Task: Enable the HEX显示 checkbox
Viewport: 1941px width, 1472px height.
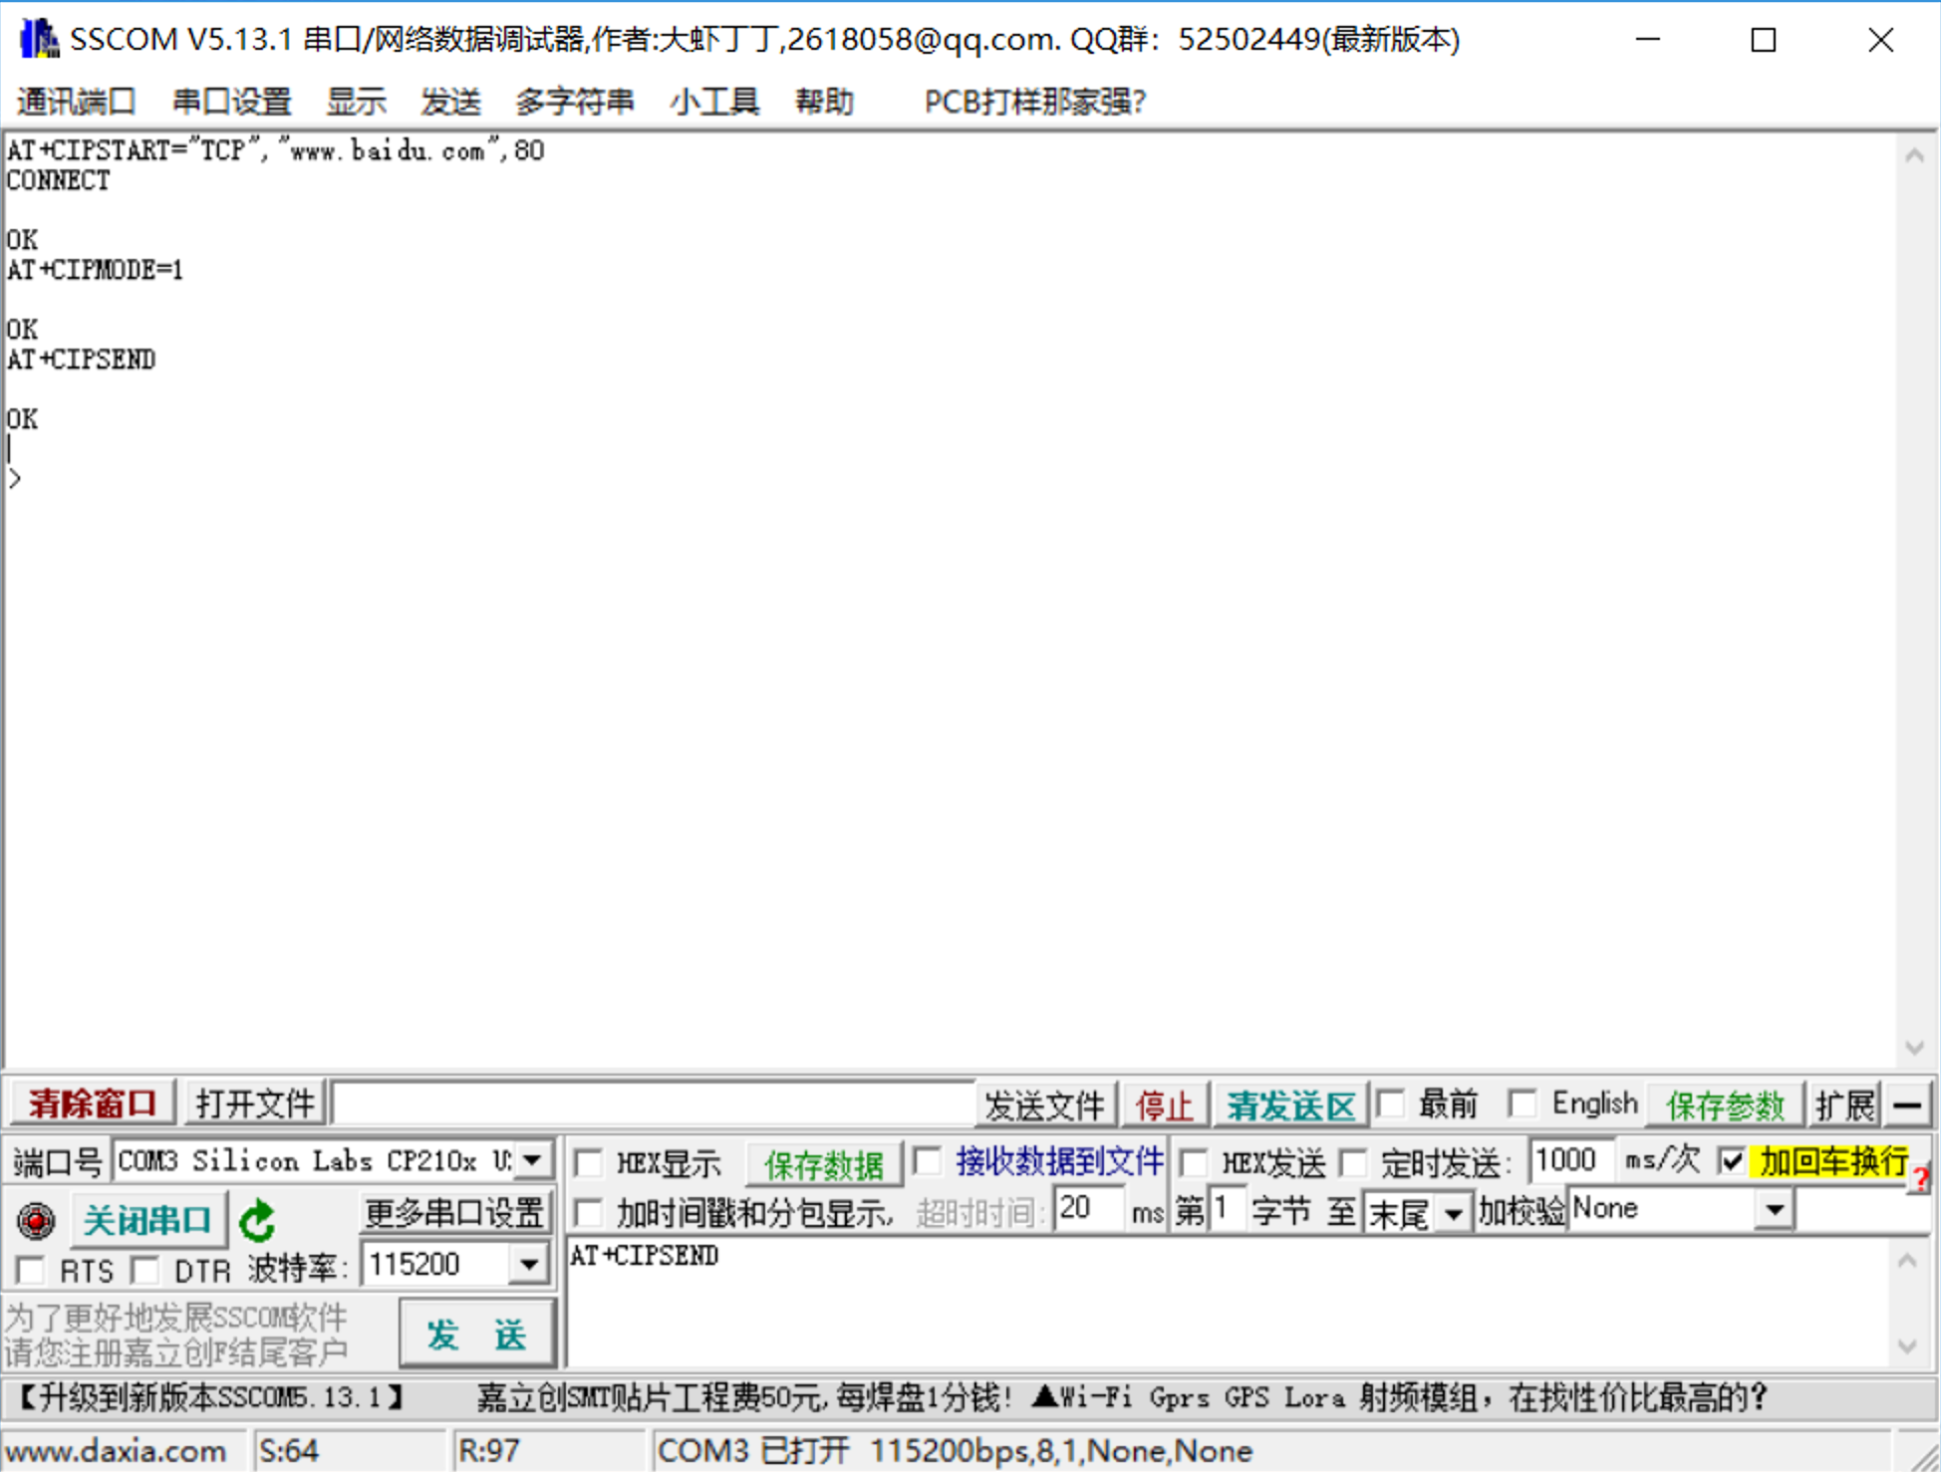Action: pyautogui.click(x=589, y=1162)
